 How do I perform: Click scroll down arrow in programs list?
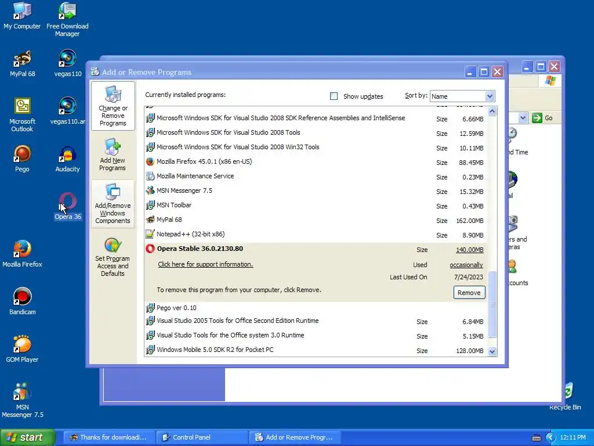coord(492,351)
